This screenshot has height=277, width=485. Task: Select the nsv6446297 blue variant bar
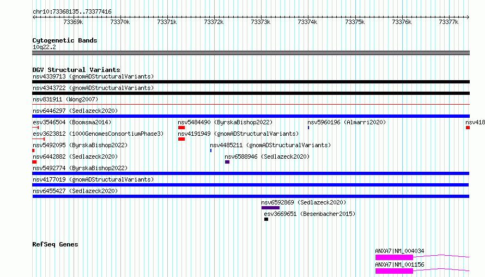(251, 116)
